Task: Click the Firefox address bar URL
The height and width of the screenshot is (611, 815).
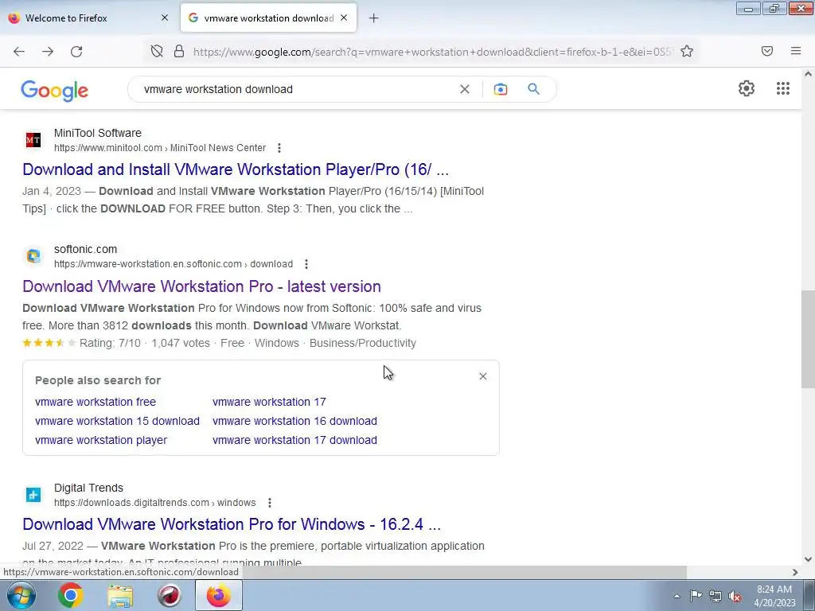Action: (x=432, y=52)
